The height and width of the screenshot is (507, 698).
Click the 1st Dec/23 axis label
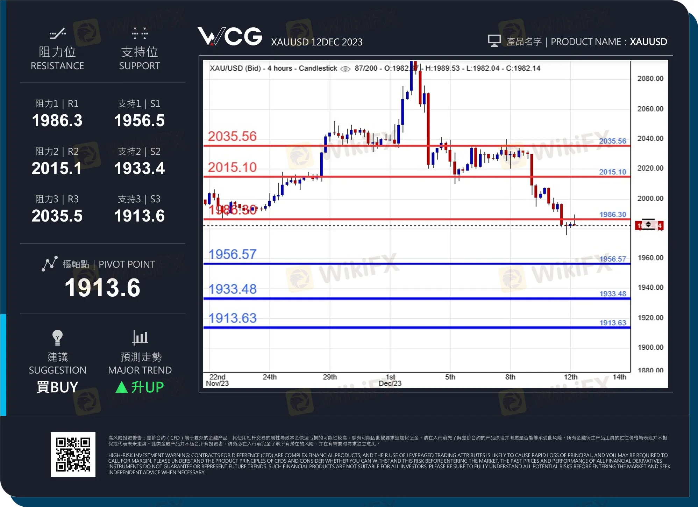pyautogui.click(x=390, y=380)
